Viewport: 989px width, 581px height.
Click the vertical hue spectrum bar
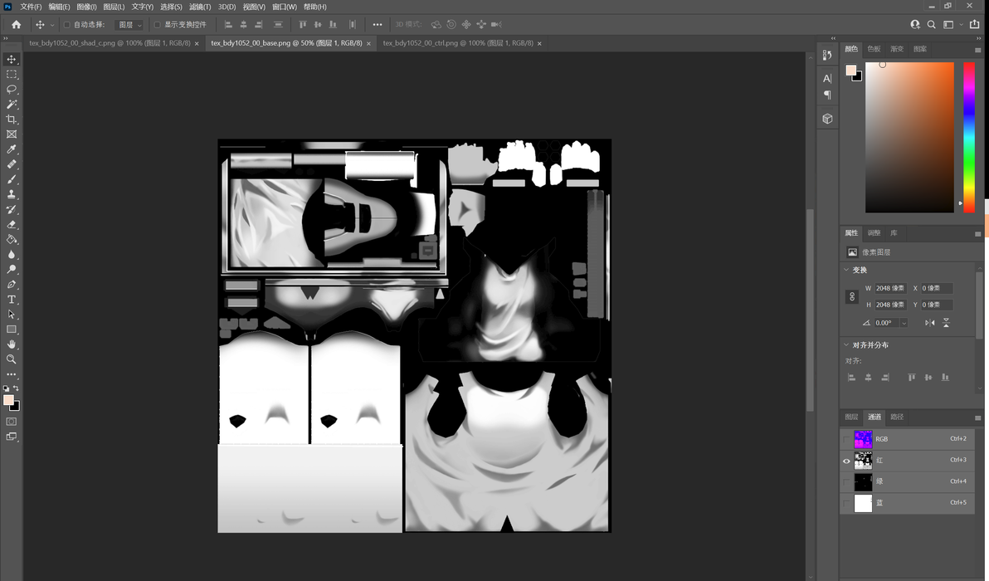coord(969,138)
